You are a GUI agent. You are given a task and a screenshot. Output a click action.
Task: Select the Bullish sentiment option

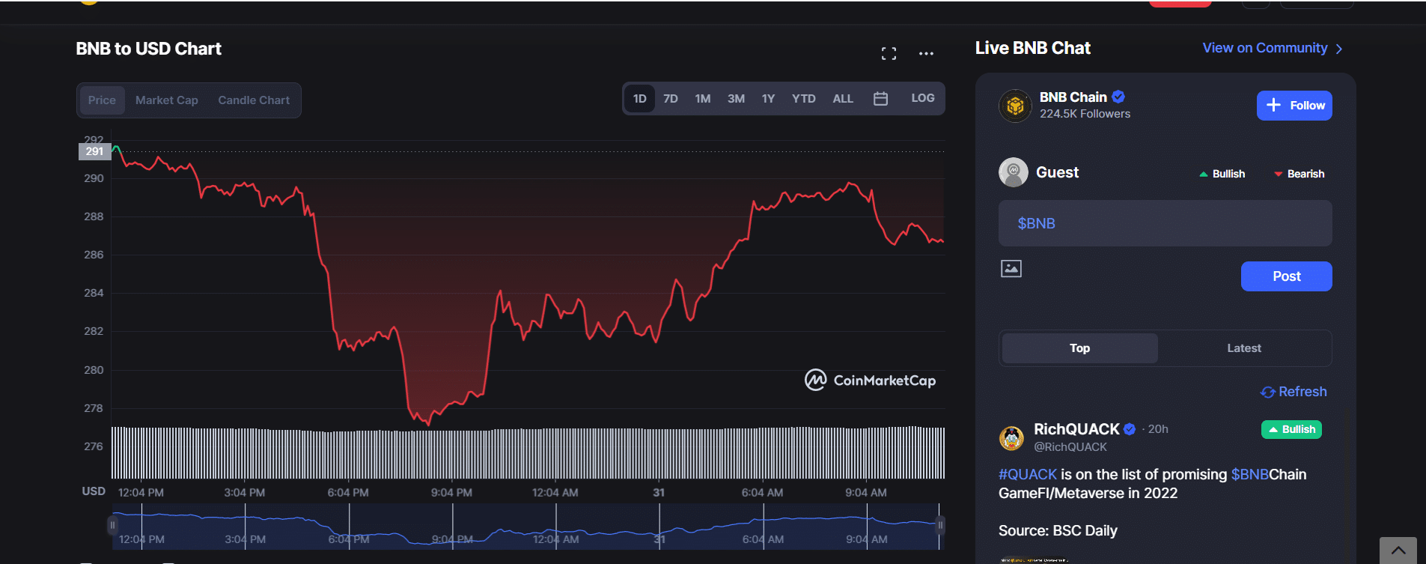click(1222, 174)
